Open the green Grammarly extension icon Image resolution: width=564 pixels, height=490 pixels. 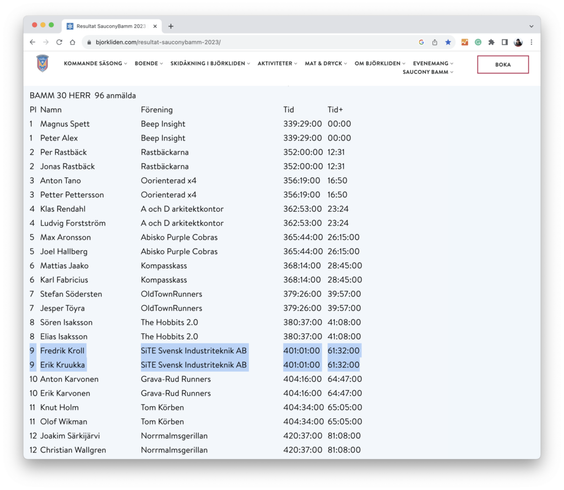point(478,42)
